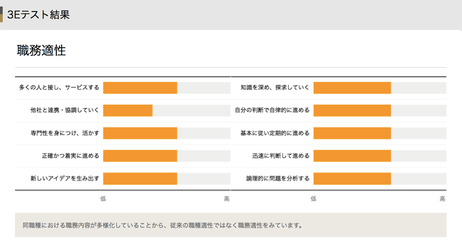The height and width of the screenshot is (250, 462).
Task: Click the 正確かつ着実に進める bar
Action: point(140,156)
